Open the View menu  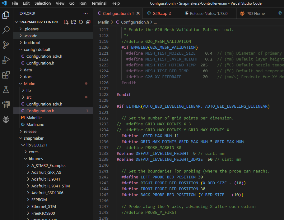(60, 3)
